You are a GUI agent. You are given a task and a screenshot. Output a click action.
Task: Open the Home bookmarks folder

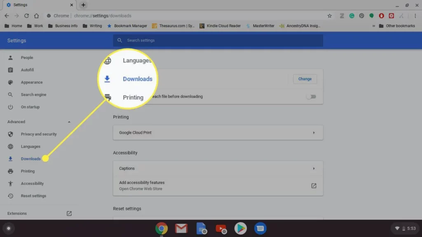tap(14, 26)
